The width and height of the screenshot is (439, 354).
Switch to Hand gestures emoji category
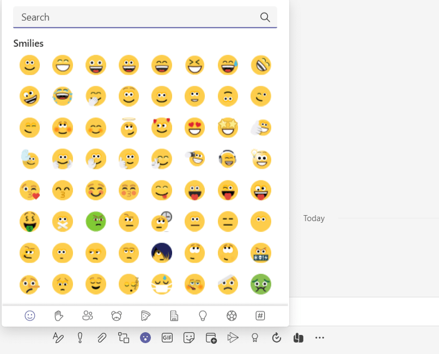(59, 315)
